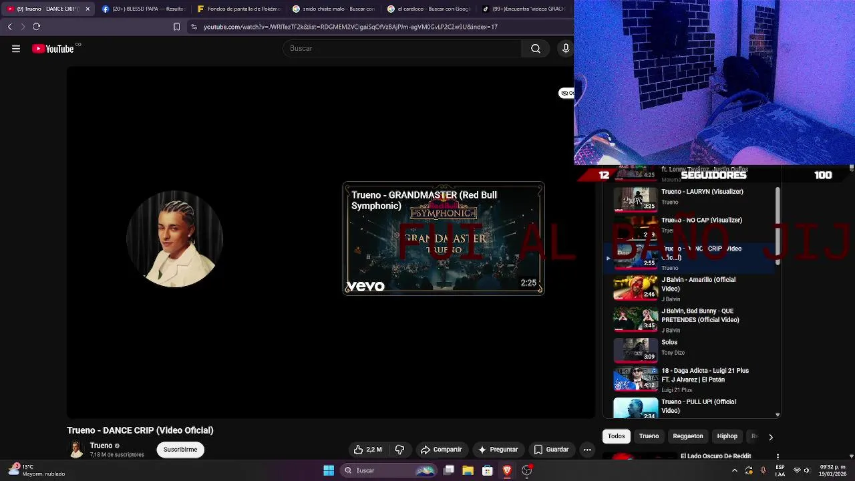
Task: Click the large circular Trueno end-screen avatar
Action: pyautogui.click(x=174, y=239)
